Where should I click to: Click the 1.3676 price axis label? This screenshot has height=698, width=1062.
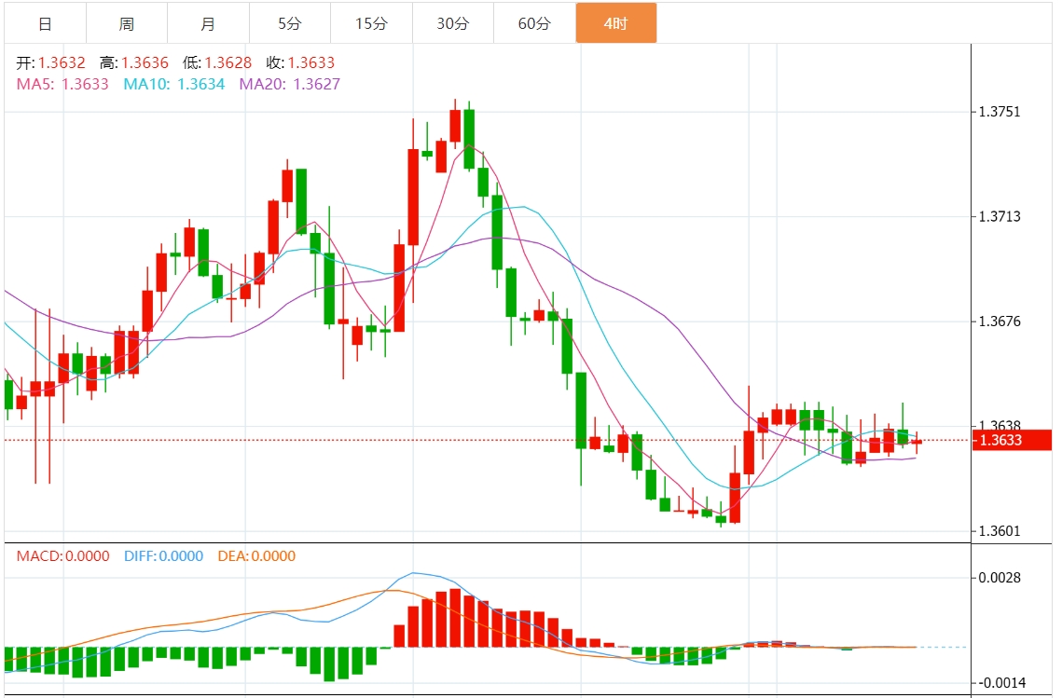point(1000,322)
